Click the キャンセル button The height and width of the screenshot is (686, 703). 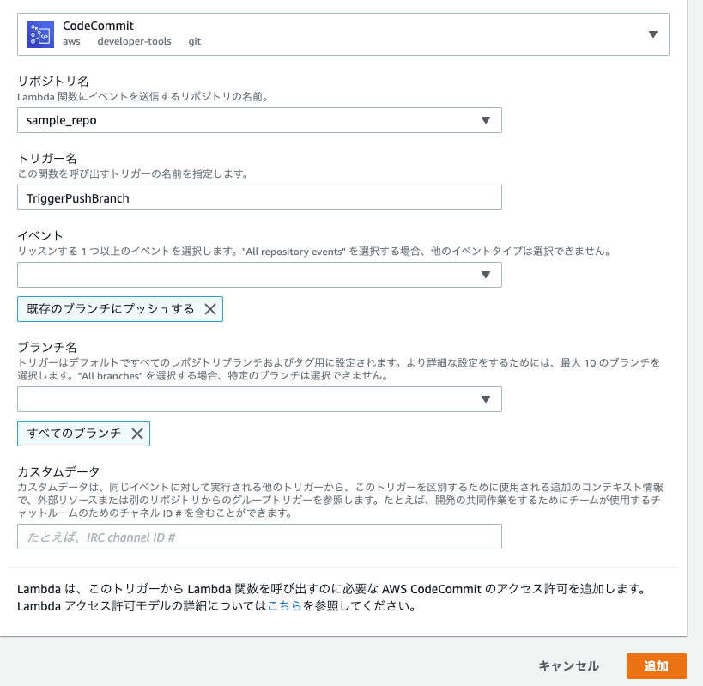[568, 666]
